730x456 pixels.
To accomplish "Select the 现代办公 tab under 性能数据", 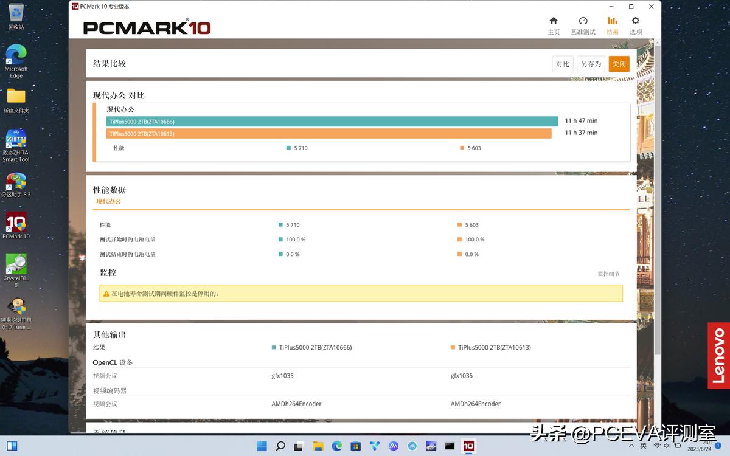I will point(108,201).
